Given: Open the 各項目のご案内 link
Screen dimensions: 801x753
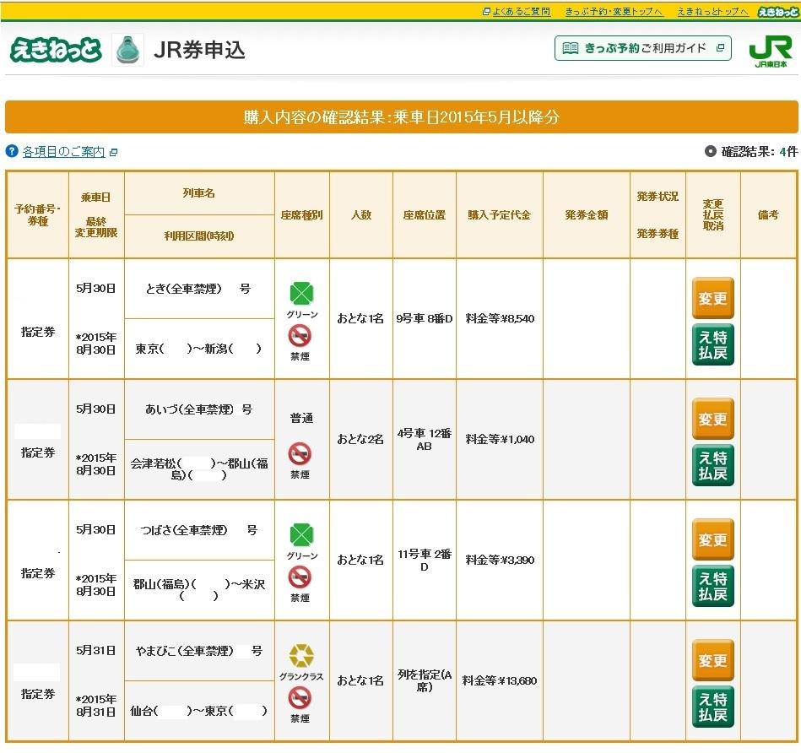Looking at the screenshot, I should (63, 152).
